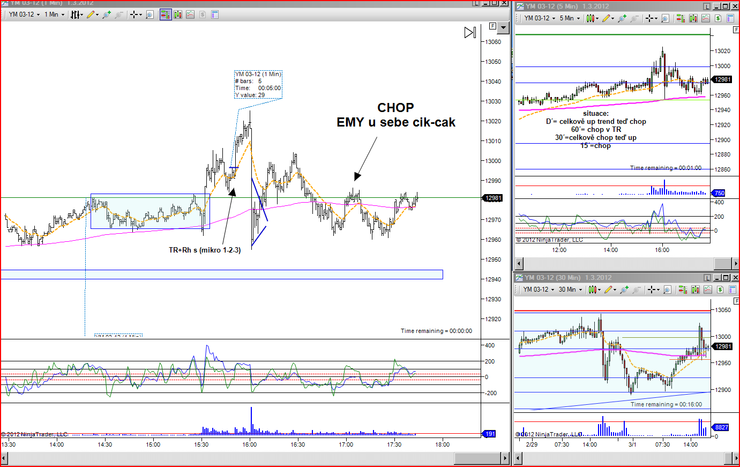Click the 191 volume marker on 1 Min chart
The image size is (740, 467).
pos(490,434)
